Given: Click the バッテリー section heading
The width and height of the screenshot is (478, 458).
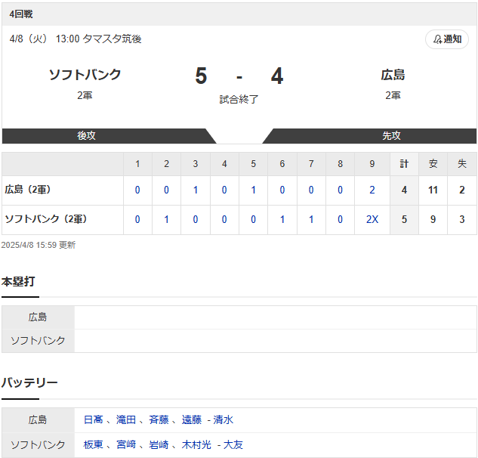Looking at the screenshot, I should (29, 382).
